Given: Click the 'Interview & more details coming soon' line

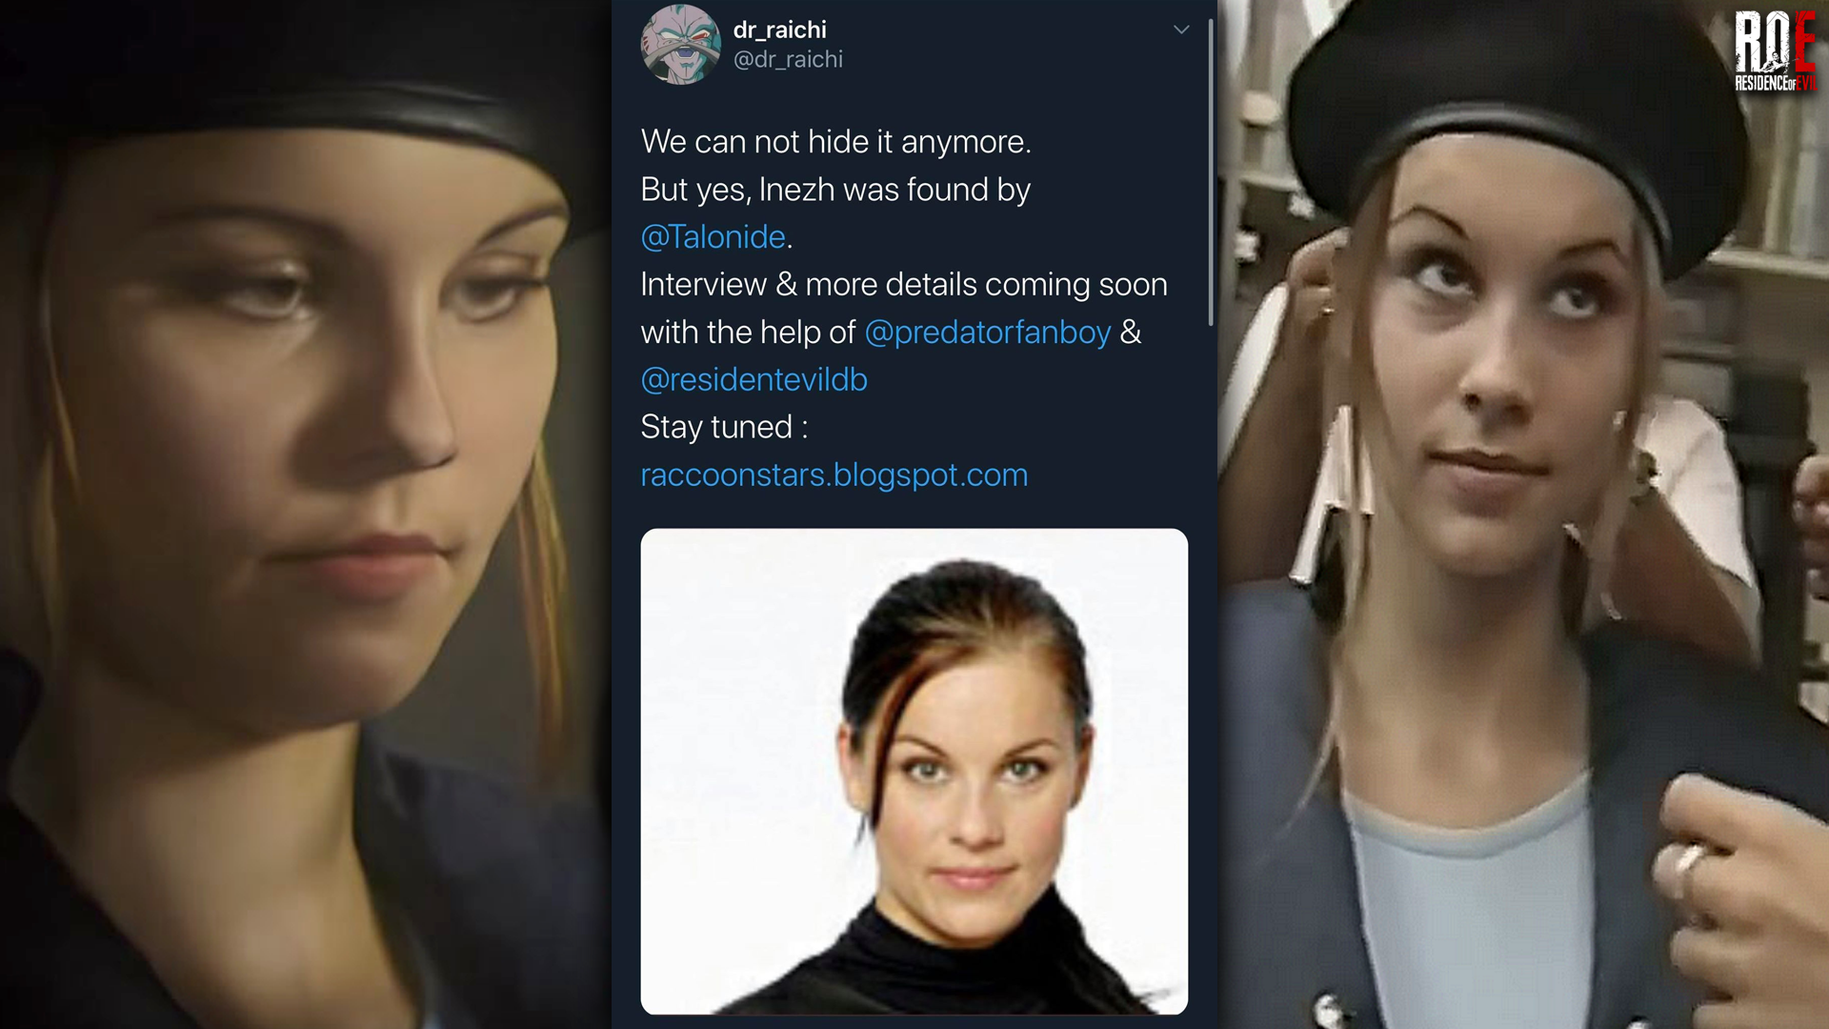Looking at the screenshot, I should pyautogui.click(x=903, y=284).
